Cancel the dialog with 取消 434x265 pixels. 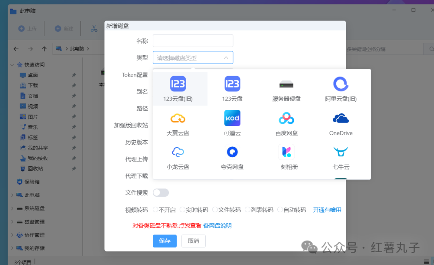pos(193,241)
